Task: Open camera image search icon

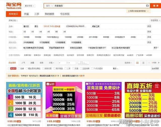Action: [147, 6]
